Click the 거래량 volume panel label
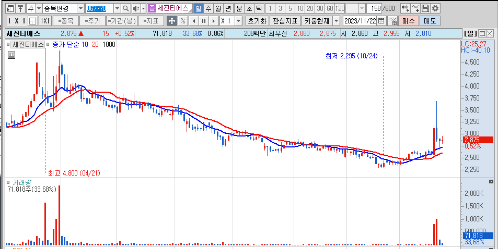Screen dimensions: 498x249 pos(22,182)
